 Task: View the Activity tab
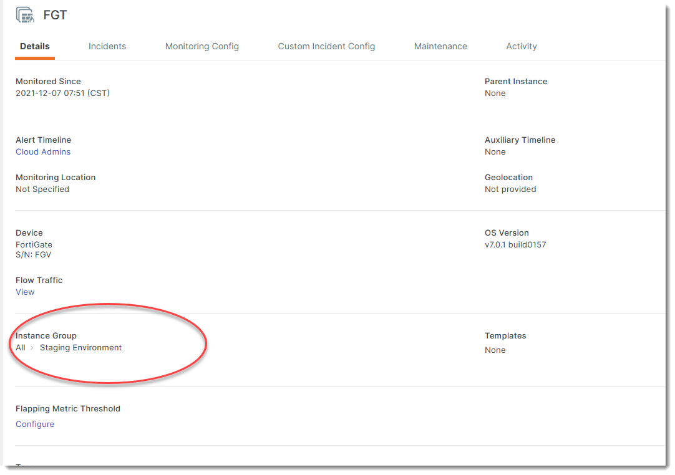(x=522, y=47)
